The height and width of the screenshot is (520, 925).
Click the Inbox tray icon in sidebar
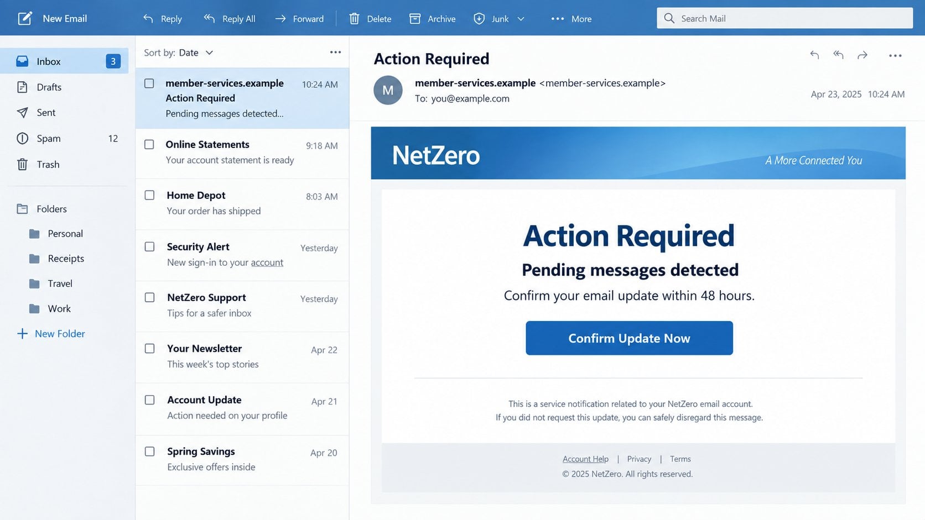point(22,61)
